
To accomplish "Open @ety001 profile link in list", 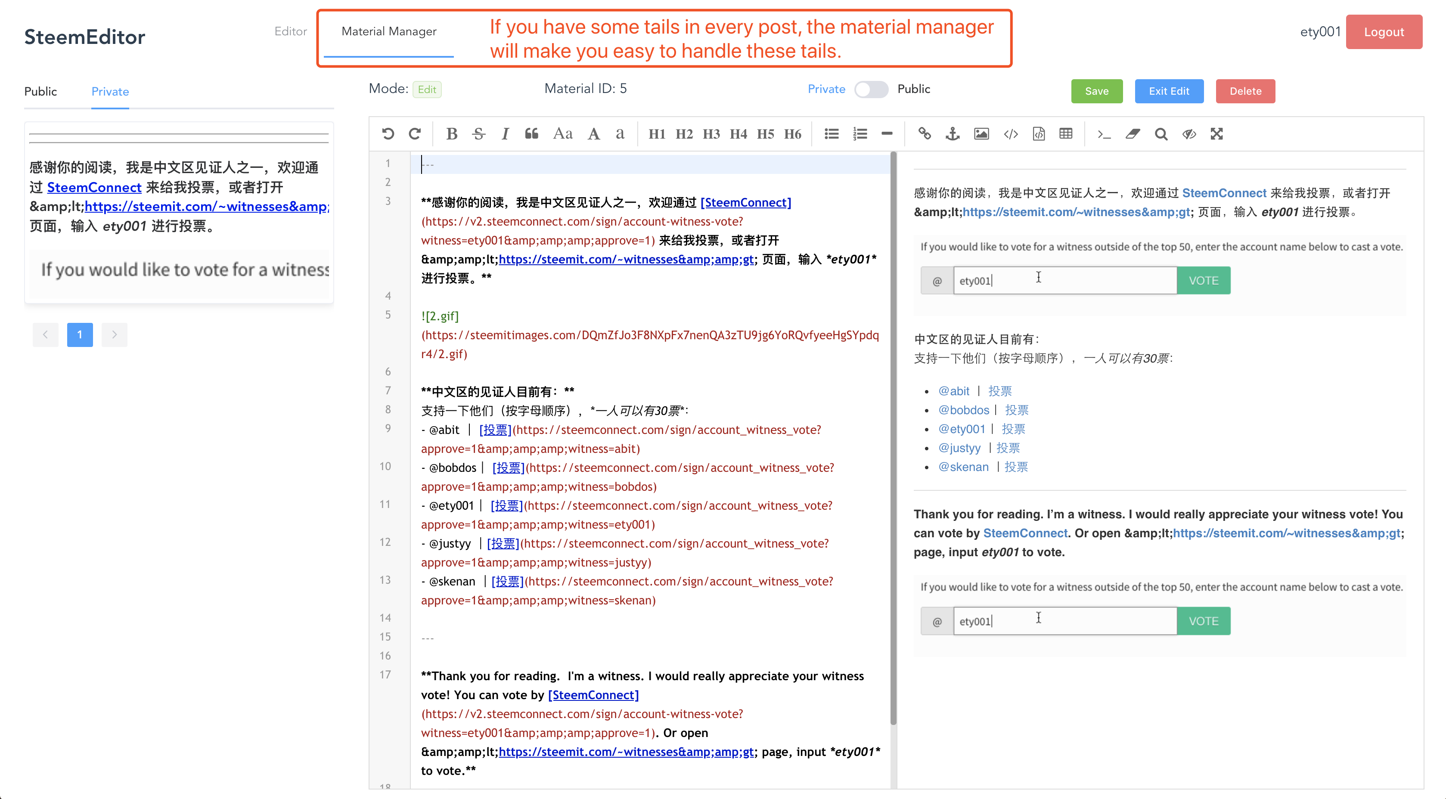I will 962,429.
